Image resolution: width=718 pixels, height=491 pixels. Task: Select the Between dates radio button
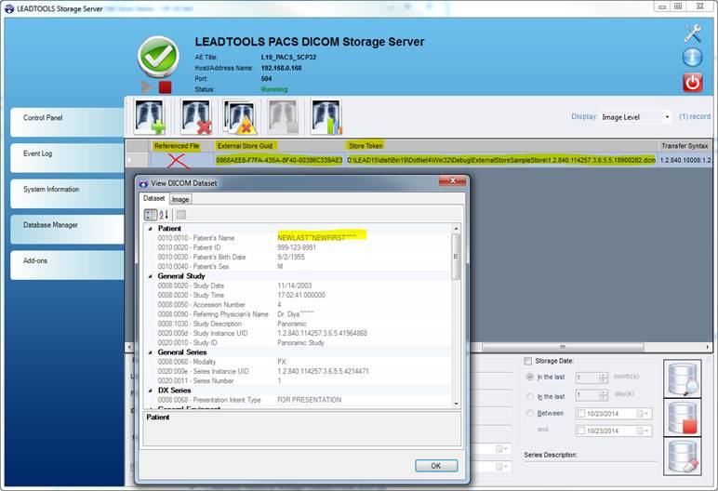pyautogui.click(x=530, y=413)
